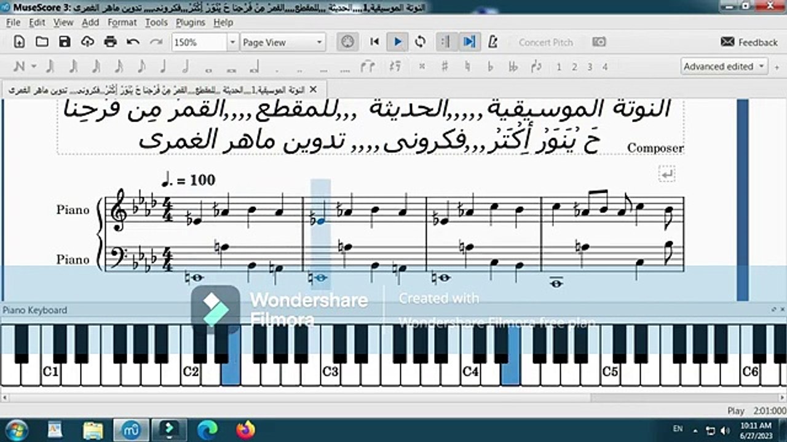Apply flat accidental

tap(490, 66)
